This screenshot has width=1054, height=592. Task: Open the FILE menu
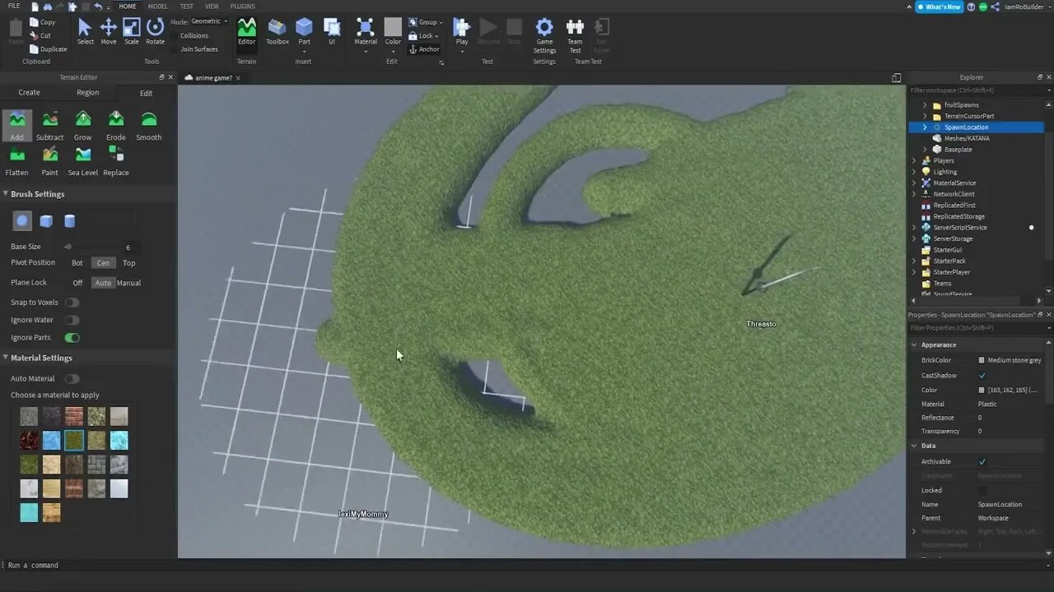[14, 6]
